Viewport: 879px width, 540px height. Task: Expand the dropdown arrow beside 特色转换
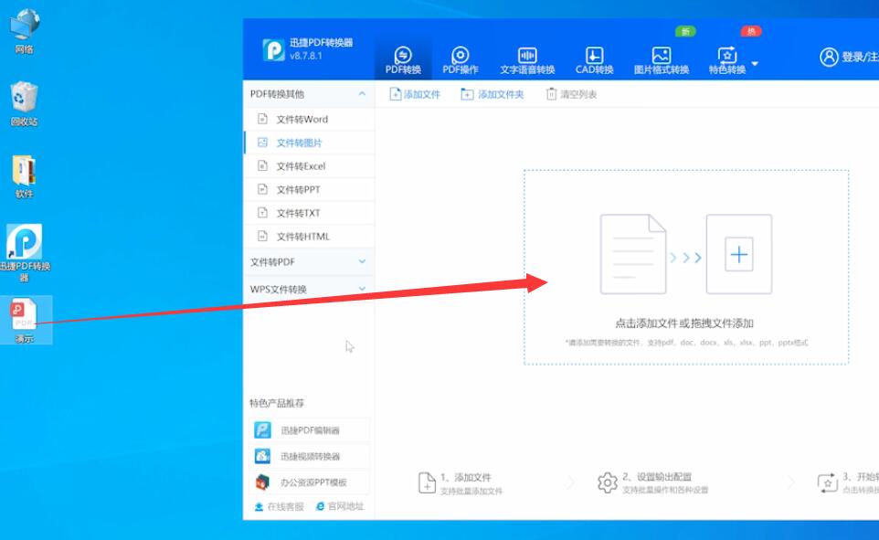(755, 63)
